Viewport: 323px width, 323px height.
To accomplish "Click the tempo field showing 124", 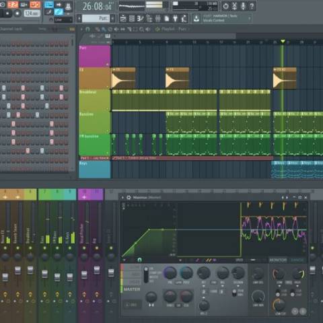I will pos(32,13).
